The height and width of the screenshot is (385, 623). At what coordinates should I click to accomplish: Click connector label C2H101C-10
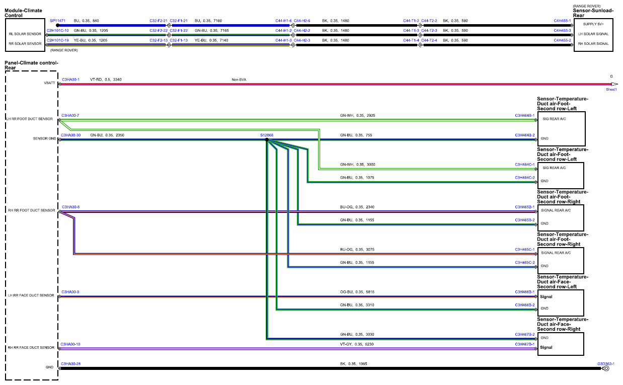pyautogui.click(x=57, y=30)
